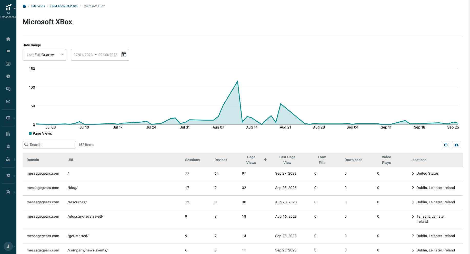The height and width of the screenshot is (254, 470).
Task: Click the Sep 27, 2023 date cell
Action: click(x=286, y=173)
